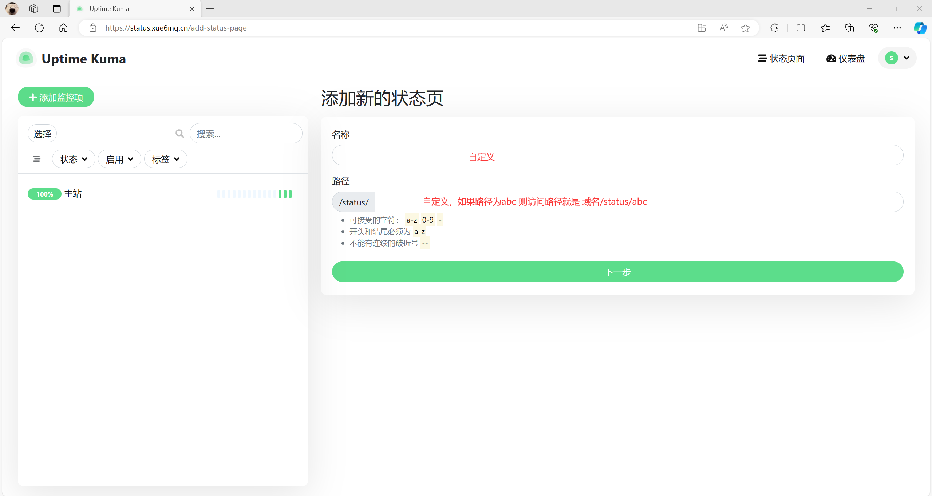Expand the 标签 filter dropdown

pyautogui.click(x=166, y=159)
